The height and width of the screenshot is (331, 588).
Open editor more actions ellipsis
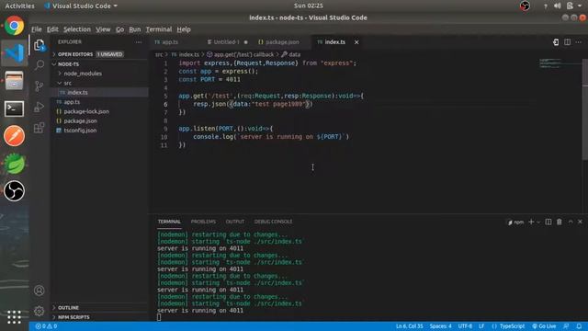[579, 42]
